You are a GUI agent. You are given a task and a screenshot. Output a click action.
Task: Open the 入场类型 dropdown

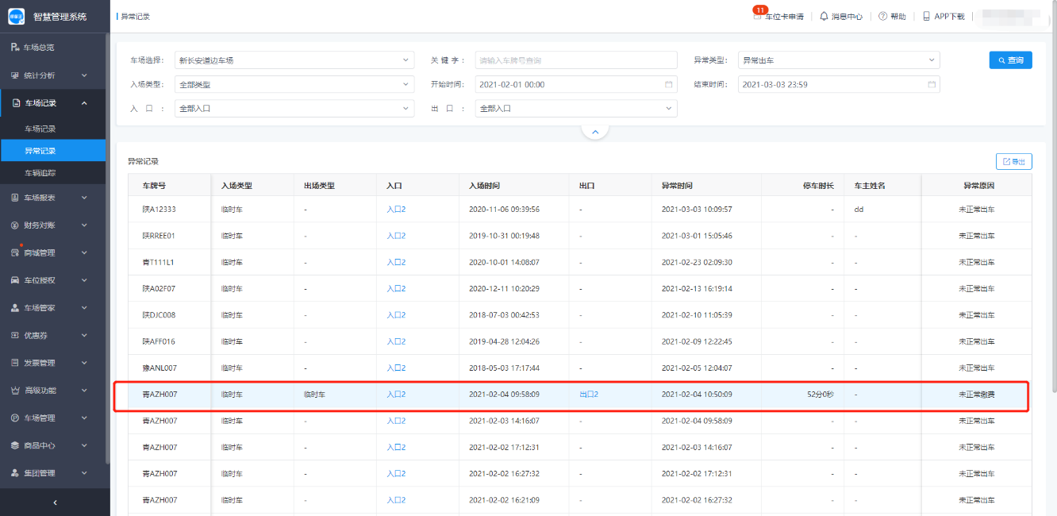[294, 84]
